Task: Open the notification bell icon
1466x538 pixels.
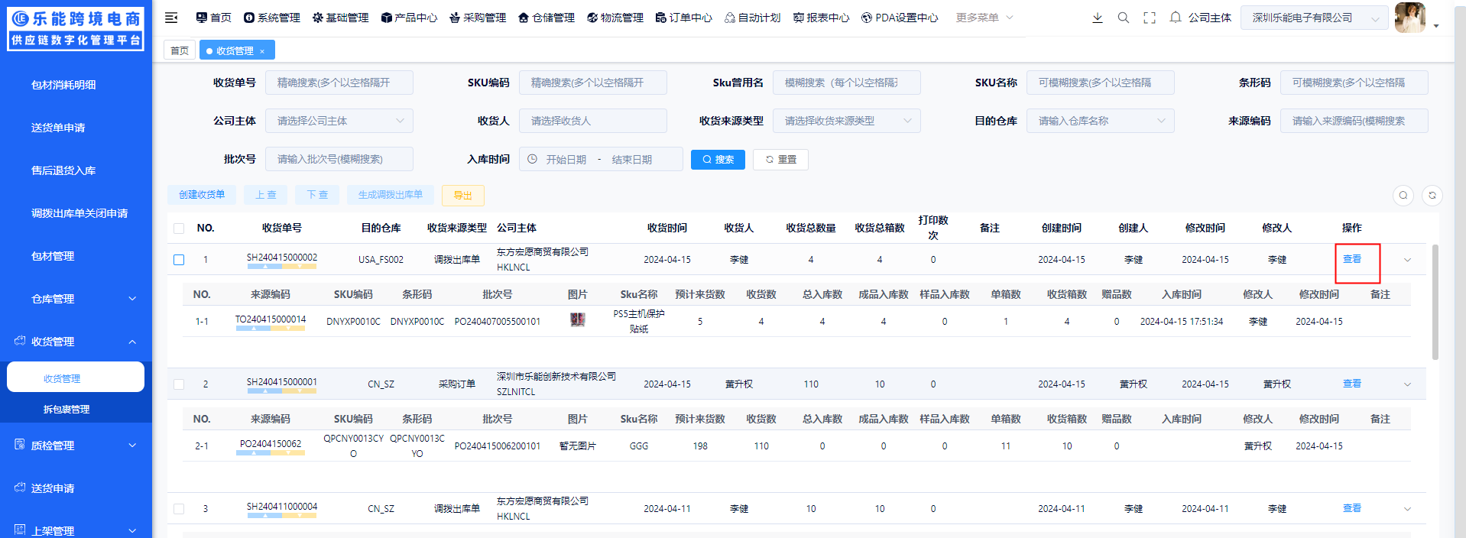Action: [x=1175, y=18]
